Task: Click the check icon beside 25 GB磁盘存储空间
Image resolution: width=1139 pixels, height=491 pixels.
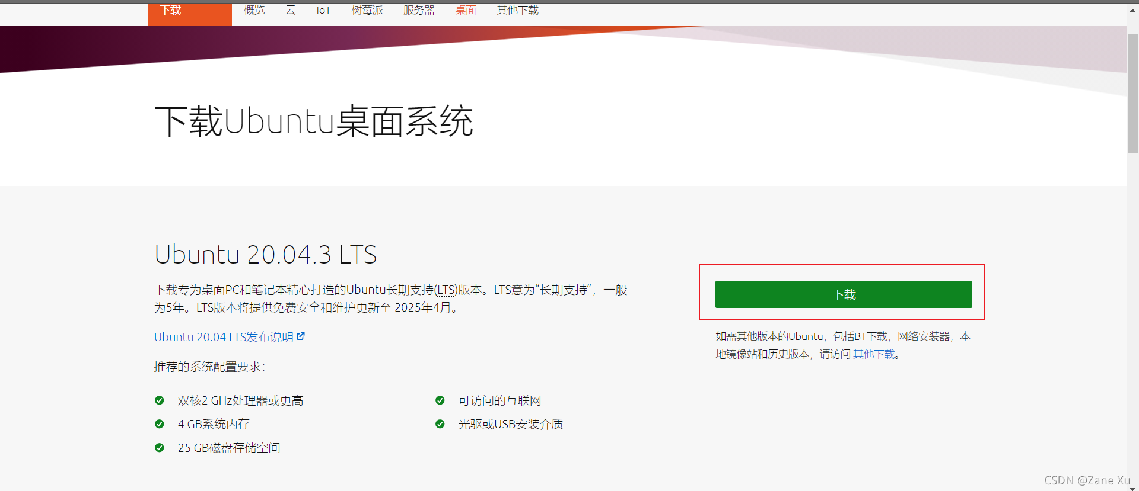Action: tap(159, 448)
